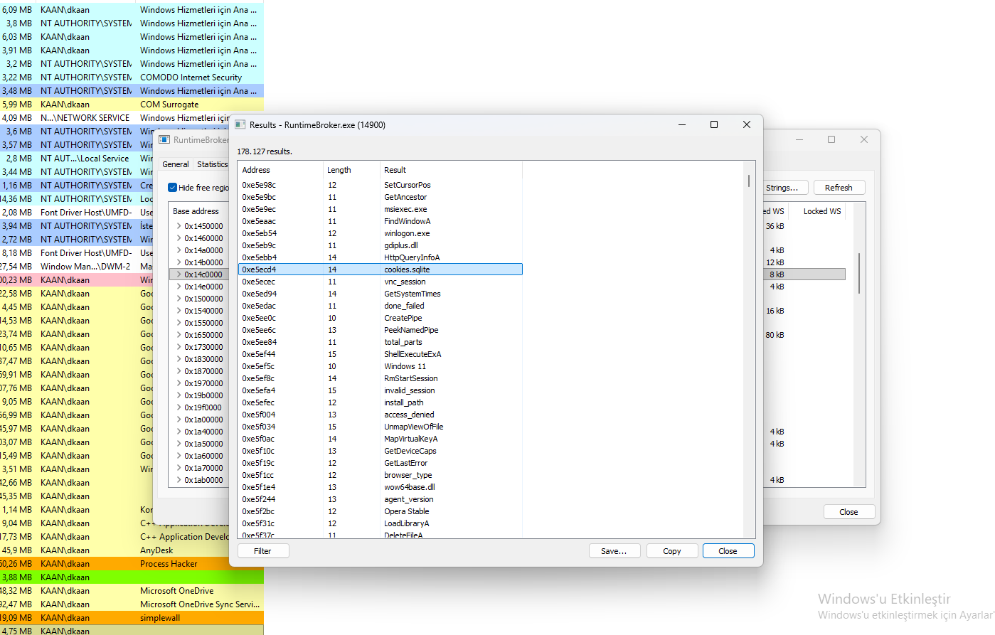Screen dimensions: 995x635
Task: Select the CreatePipe result row
Action: coord(381,318)
